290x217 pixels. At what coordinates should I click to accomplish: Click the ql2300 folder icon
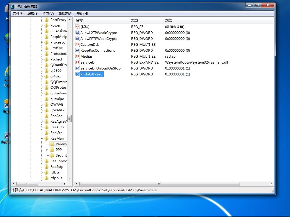tap(47, 71)
